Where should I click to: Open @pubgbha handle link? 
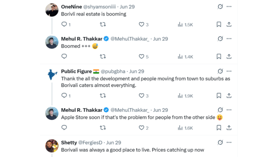click(113, 71)
